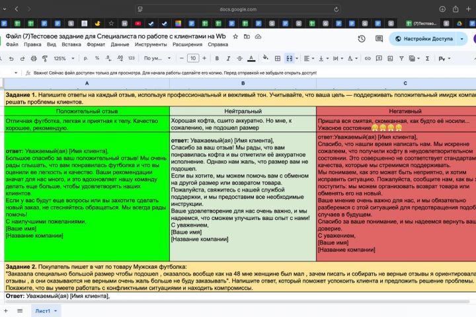The image size is (476, 317).
Task: Toggle bold formatting
Action: (217, 58)
